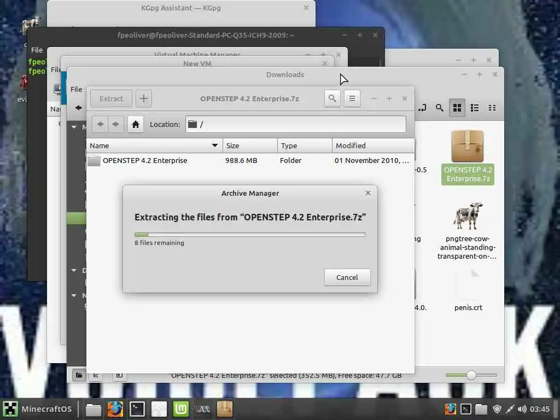
Task: Select the OPENSTEP 4.2 Enterprise folder row
Action: coord(250,161)
